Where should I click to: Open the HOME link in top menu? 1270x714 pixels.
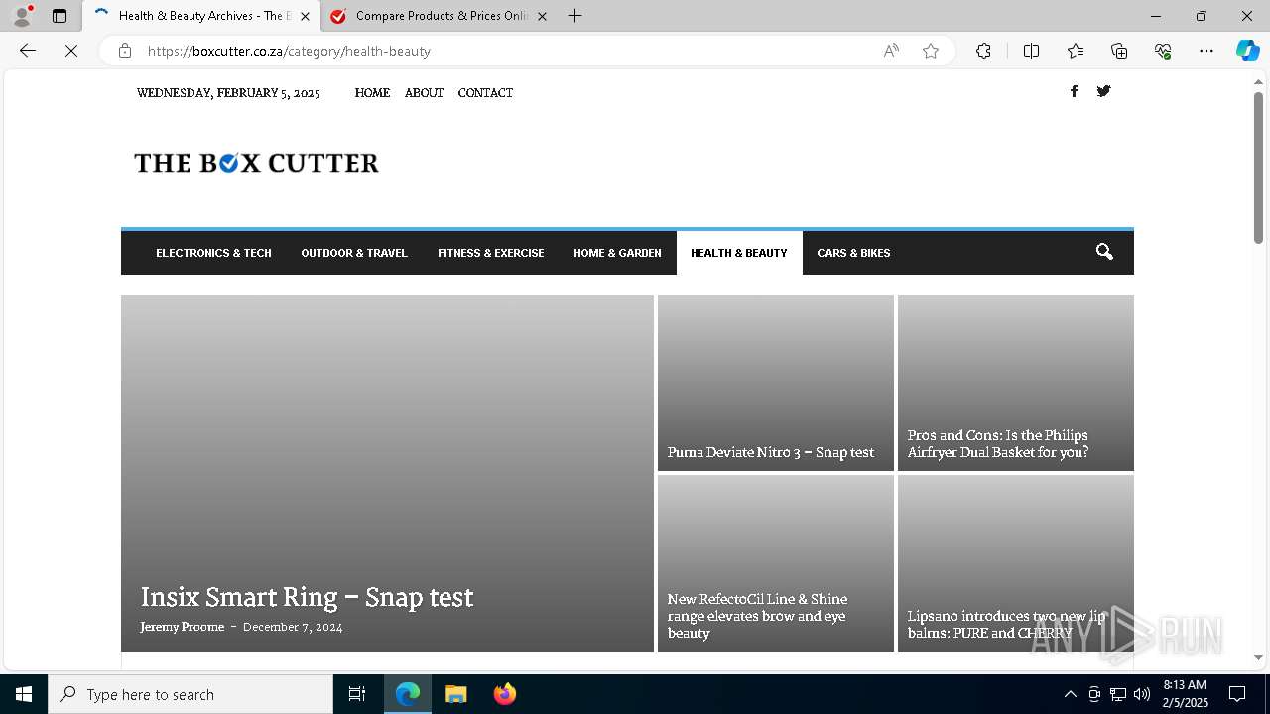tap(372, 93)
